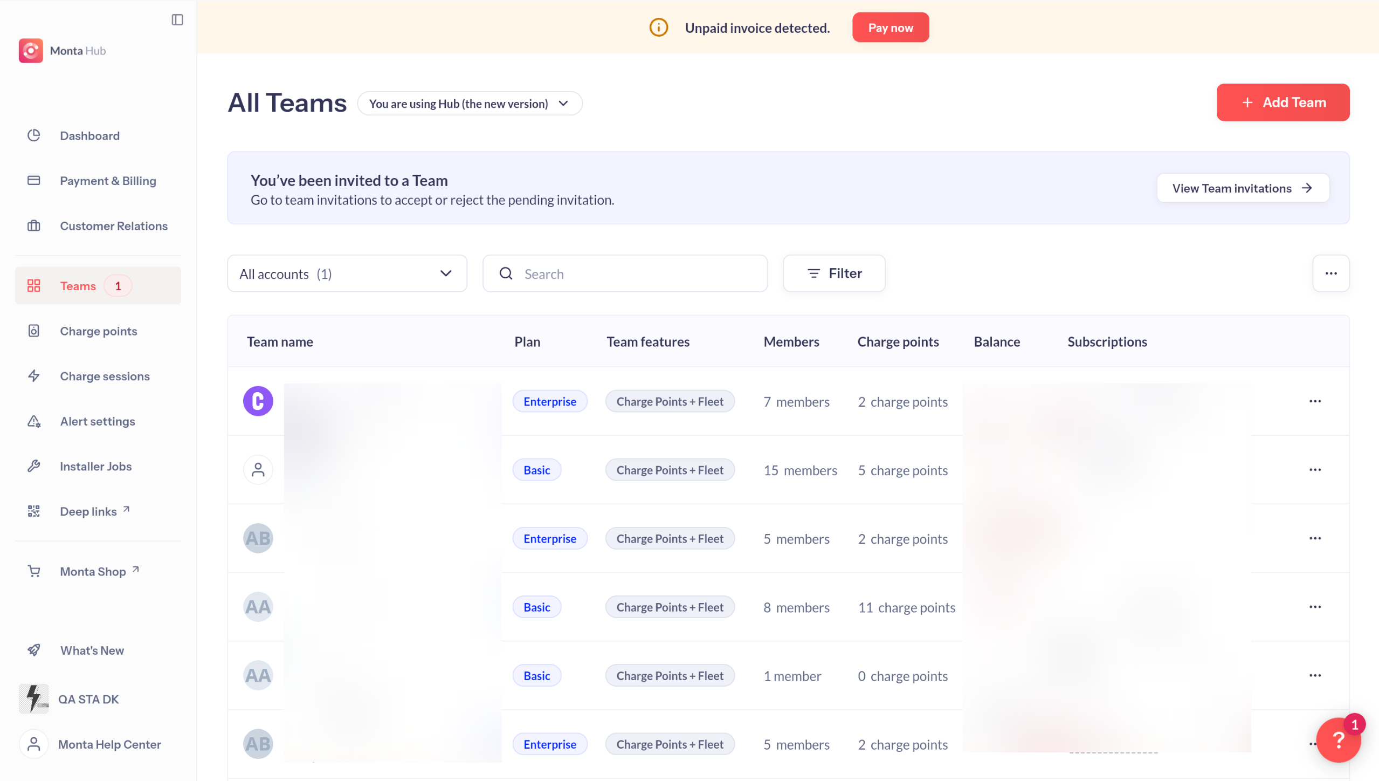Open the floating help question-mark button
The height and width of the screenshot is (781, 1379).
1337,739
